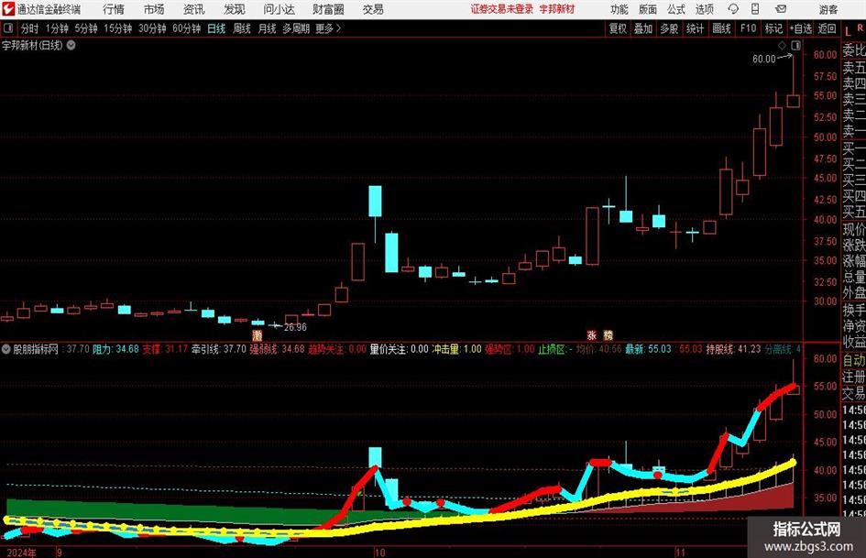
Task: Click the 标记 mark button
Action: 773,28
